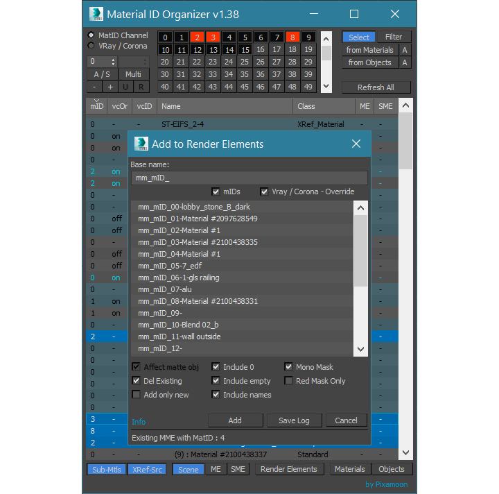Select ID number 0 in the grid
Image resolution: width=499 pixels, height=494 pixels.
(165, 37)
